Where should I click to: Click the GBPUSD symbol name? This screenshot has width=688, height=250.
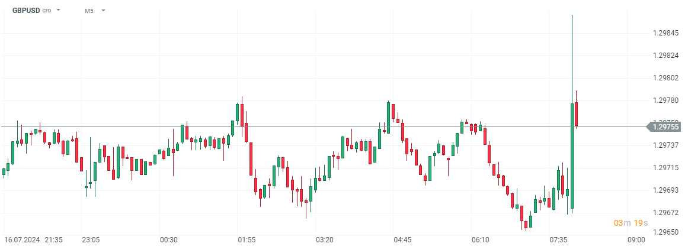tap(26, 11)
